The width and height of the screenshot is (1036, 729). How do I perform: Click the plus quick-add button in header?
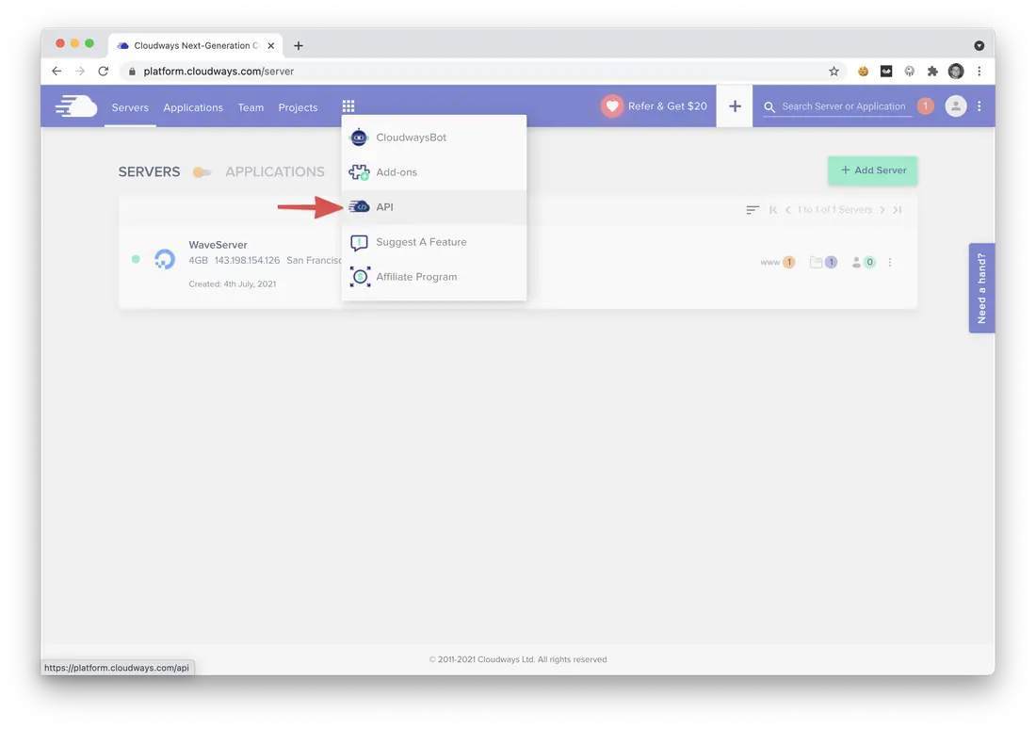(x=735, y=105)
